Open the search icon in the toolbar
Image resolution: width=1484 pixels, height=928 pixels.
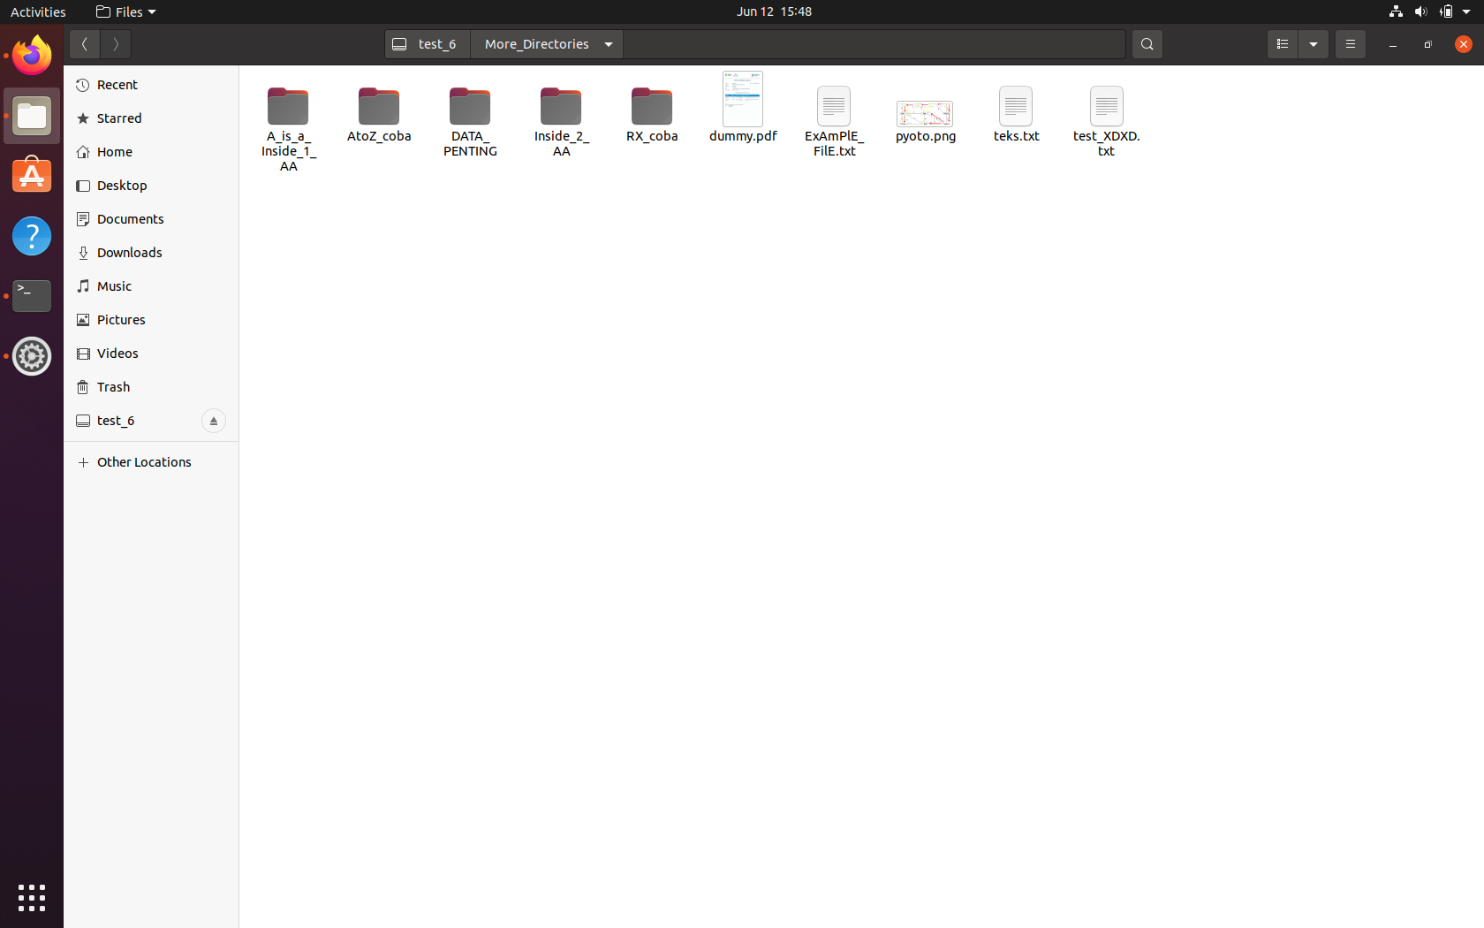1147,44
